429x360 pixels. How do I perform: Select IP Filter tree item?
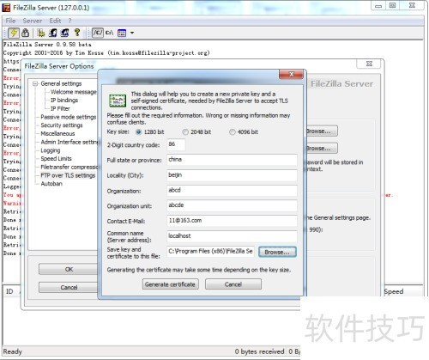pyautogui.click(x=60, y=108)
